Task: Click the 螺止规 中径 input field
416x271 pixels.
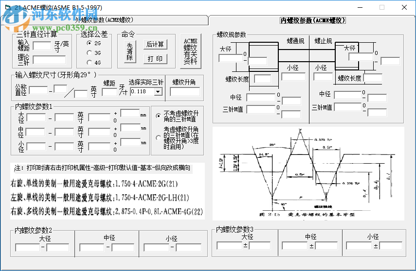Action: [348, 95]
